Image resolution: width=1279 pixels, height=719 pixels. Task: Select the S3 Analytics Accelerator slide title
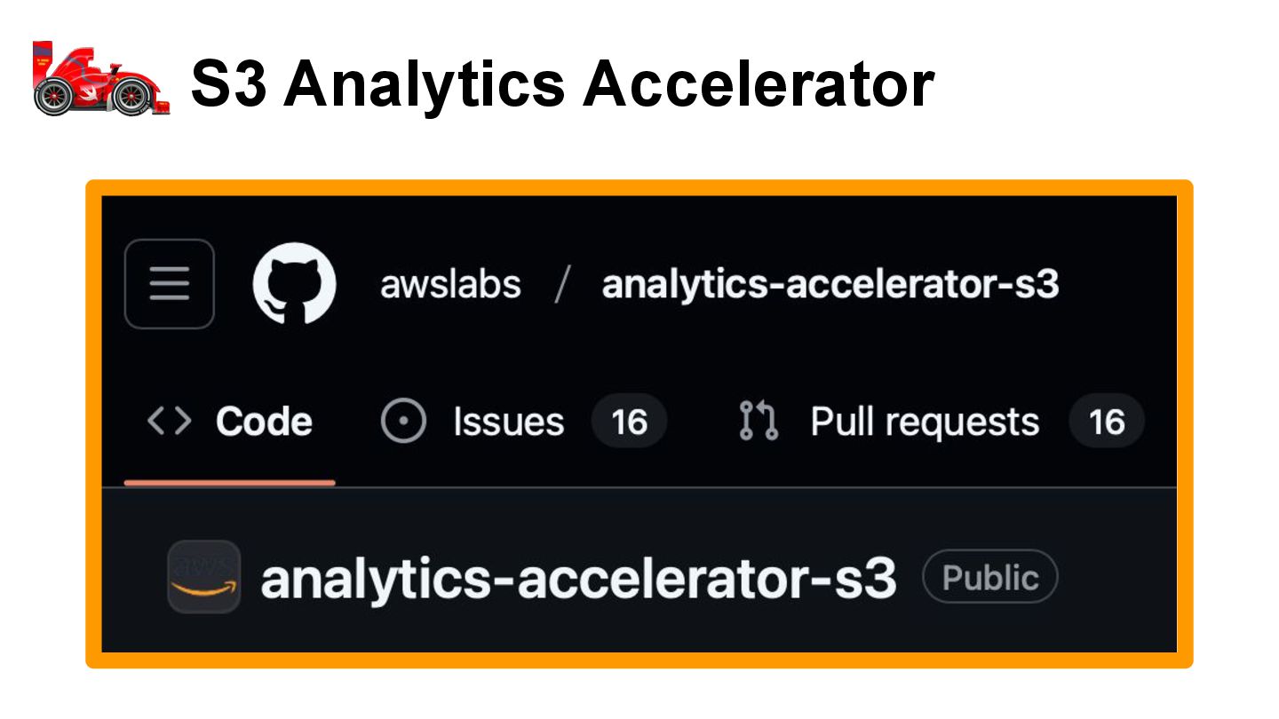coord(562,83)
